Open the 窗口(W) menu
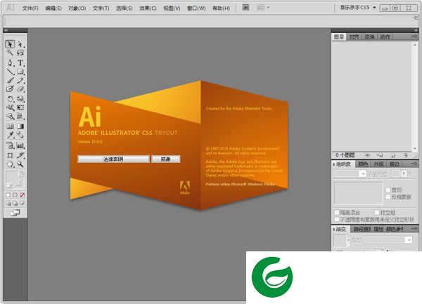This screenshot has width=422, height=304. [x=196, y=8]
